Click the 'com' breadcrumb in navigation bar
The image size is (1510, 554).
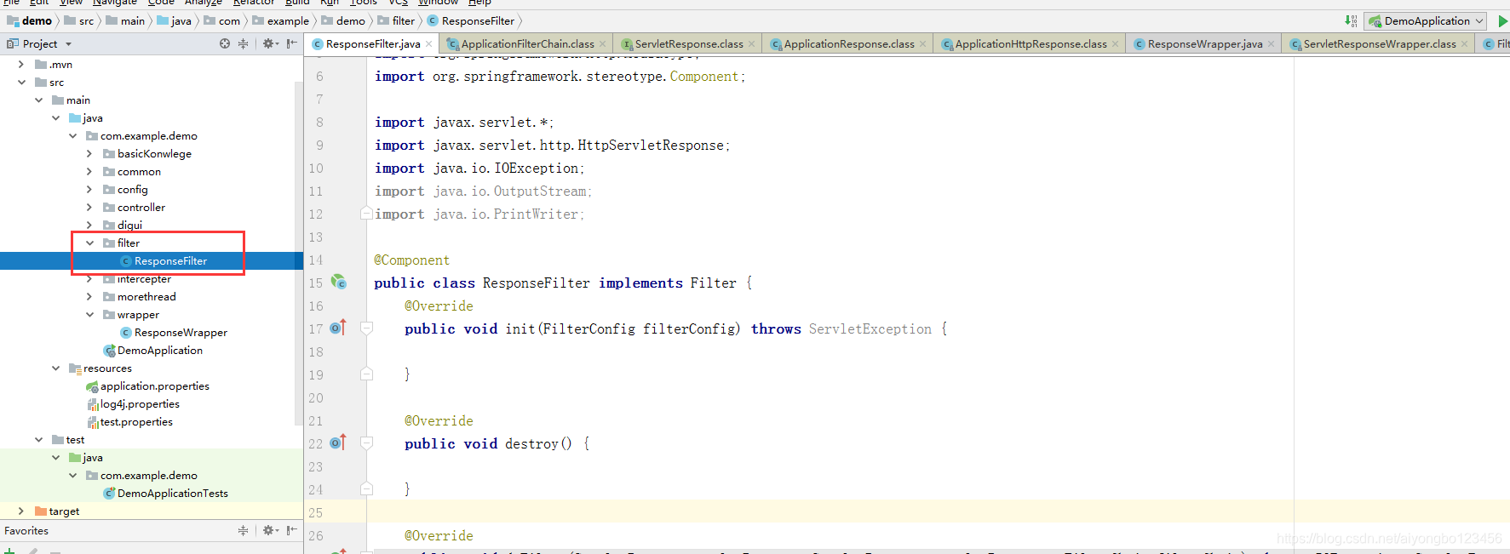click(221, 21)
